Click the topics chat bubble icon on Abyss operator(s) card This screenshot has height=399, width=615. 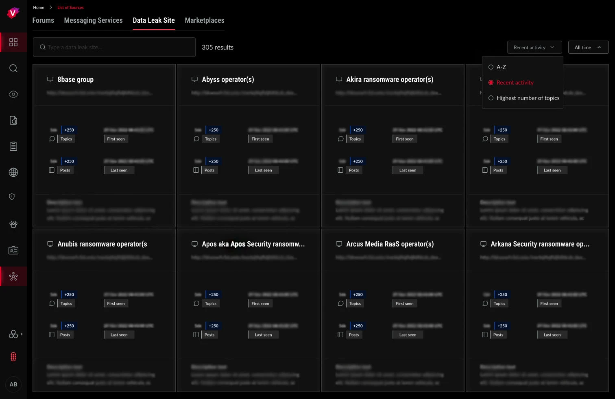click(x=196, y=139)
